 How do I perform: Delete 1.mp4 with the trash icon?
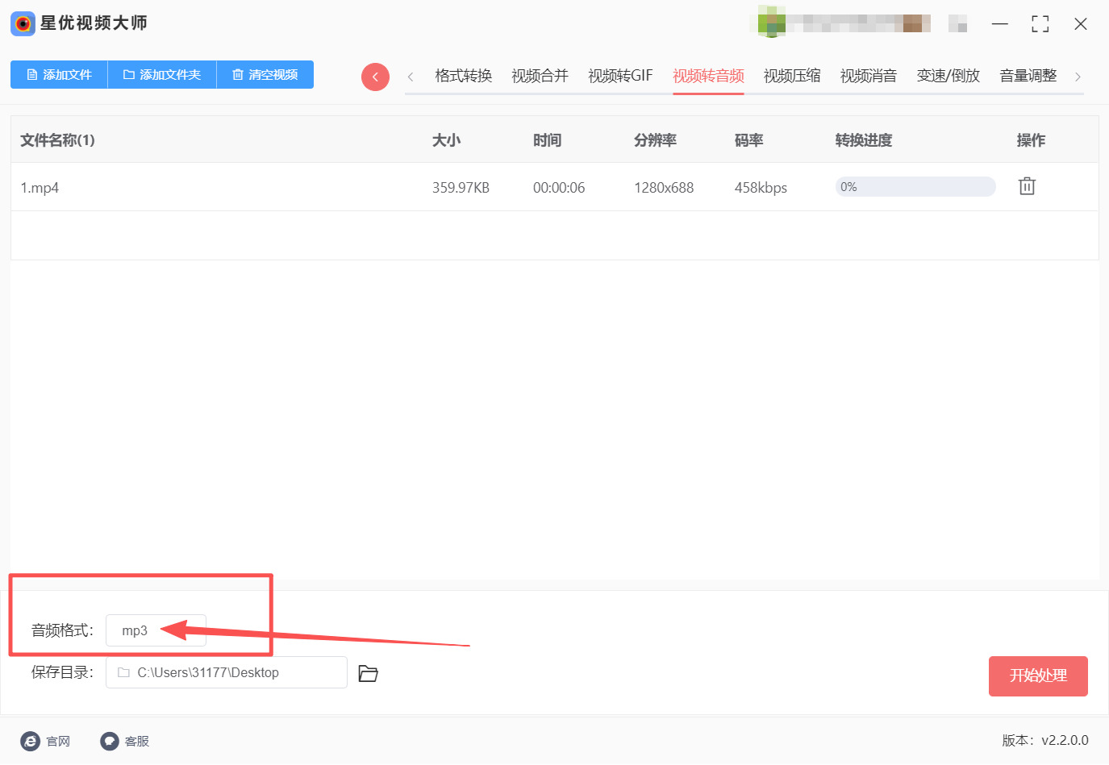(1027, 186)
